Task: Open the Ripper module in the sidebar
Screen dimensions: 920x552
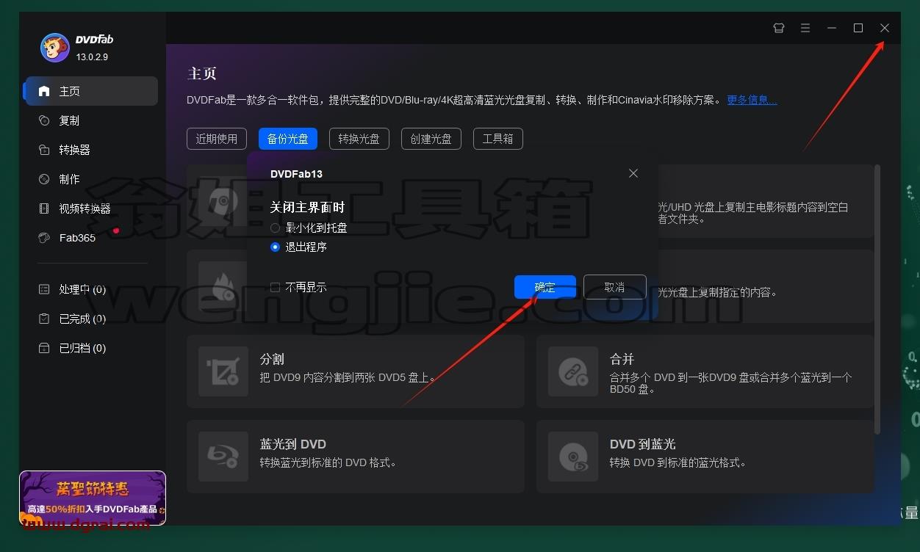Action: pos(91,150)
